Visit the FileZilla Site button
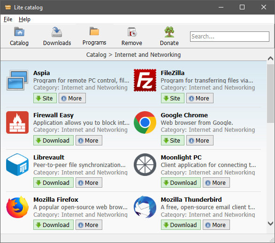 [173, 98]
